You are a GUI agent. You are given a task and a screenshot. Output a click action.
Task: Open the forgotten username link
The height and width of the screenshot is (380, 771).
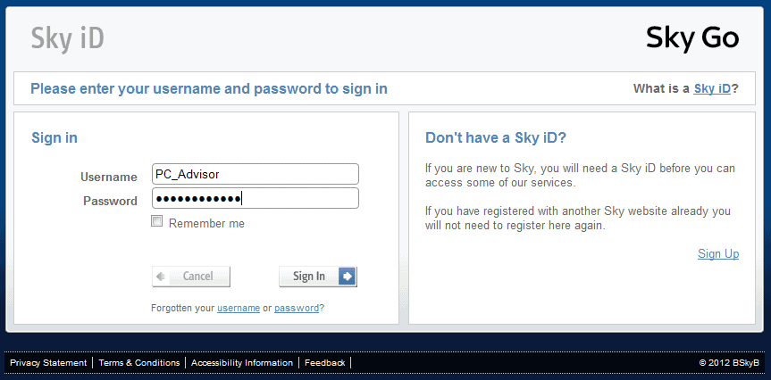(x=239, y=309)
